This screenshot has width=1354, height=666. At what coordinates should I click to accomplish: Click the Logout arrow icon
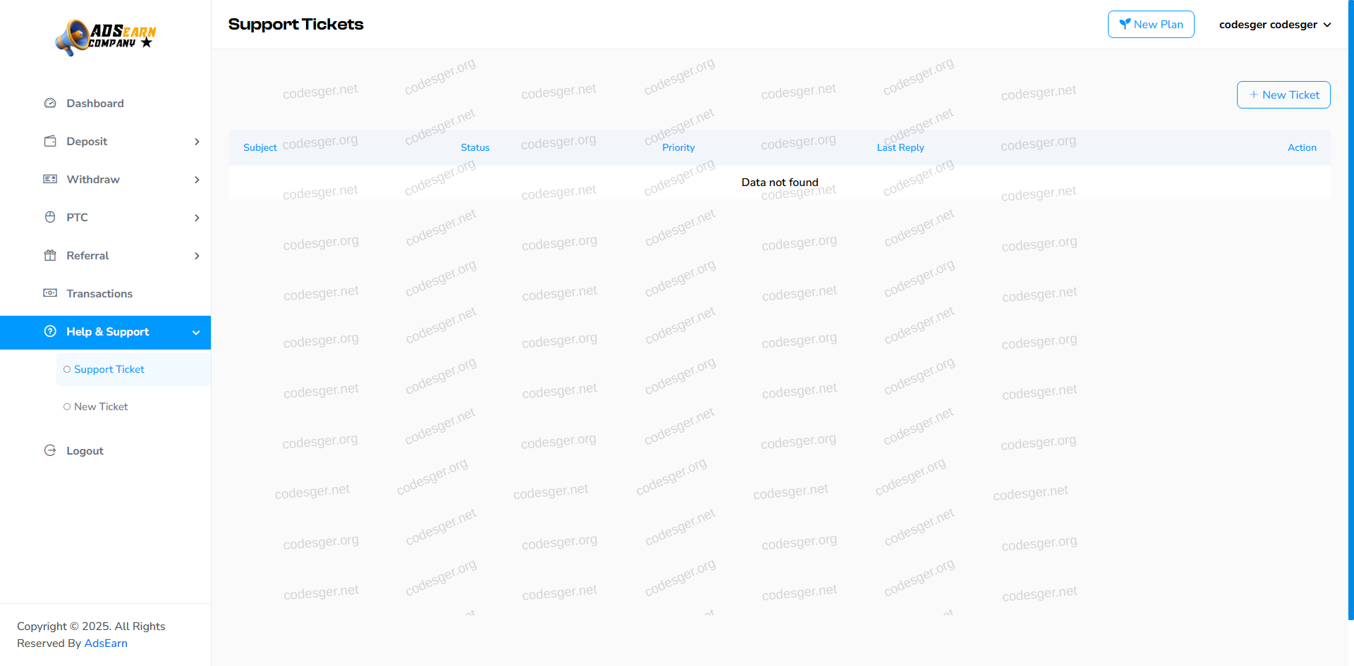pos(50,451)
